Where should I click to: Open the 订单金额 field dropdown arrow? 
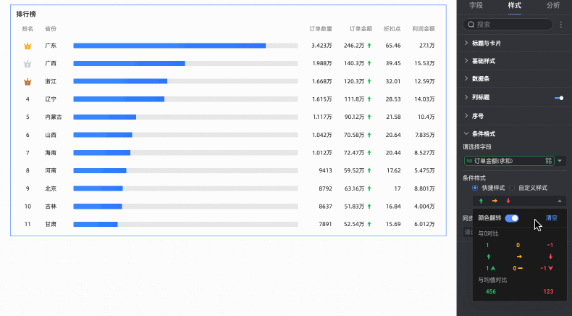click(x=560, y=161)
